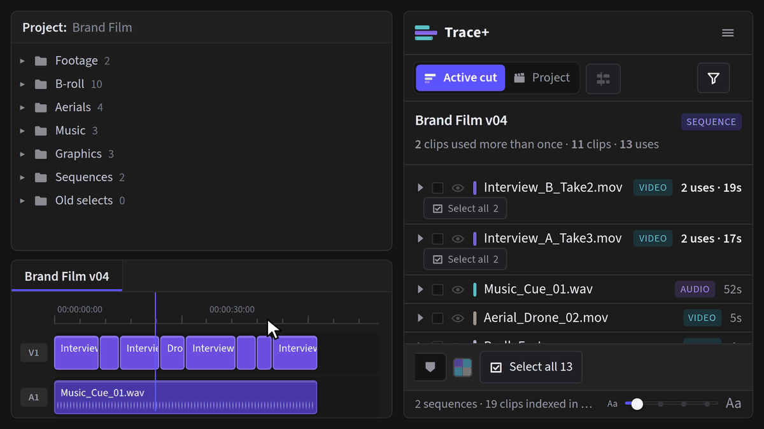Click the Music folder icon
The height and width of the screenshot is (429, 764).
(41, 131)
